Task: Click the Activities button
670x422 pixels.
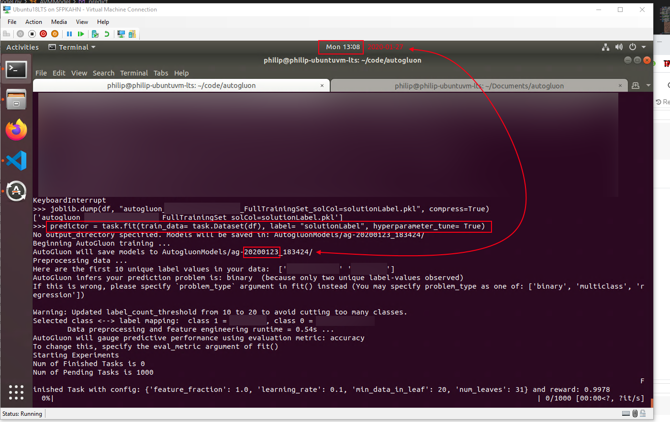Action: coord(22,47)
